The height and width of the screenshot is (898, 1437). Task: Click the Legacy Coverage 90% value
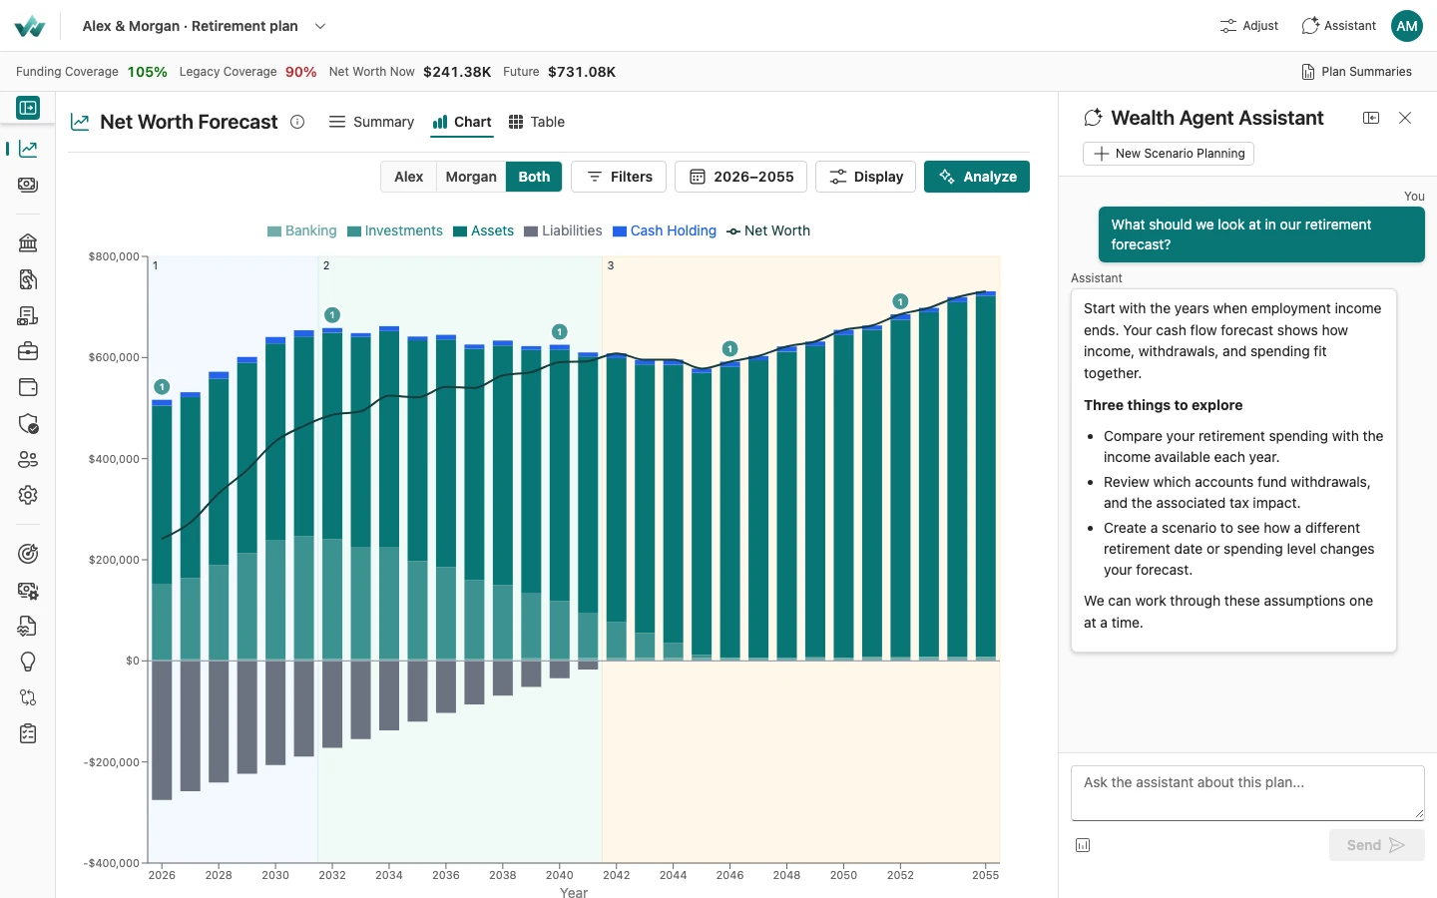pyautogui.click(x=300, y=72)
